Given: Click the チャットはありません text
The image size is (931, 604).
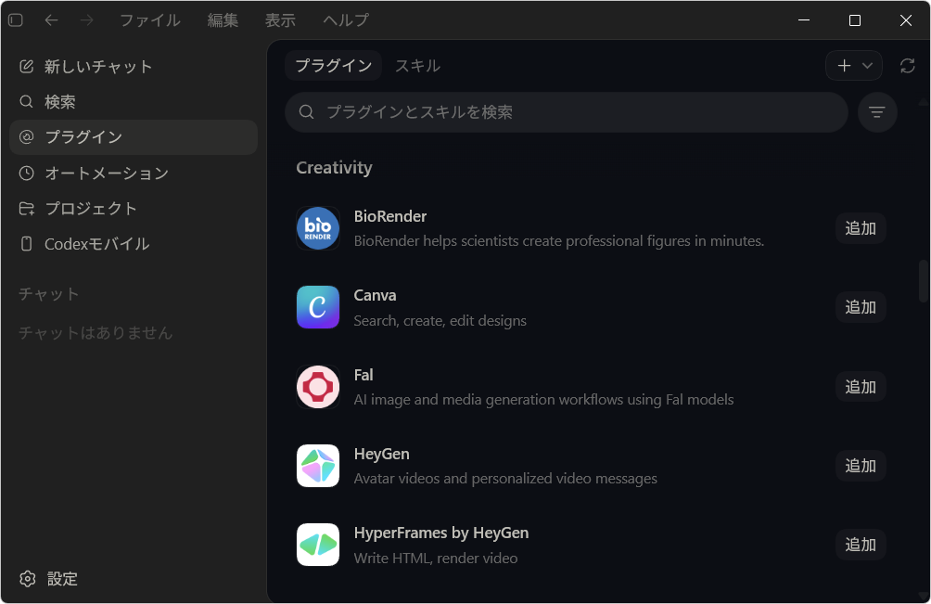Looking at the screenshot, I should tap(96, 332).
